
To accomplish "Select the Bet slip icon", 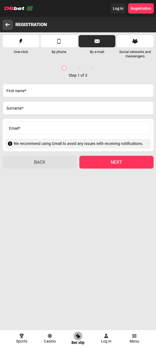I will (x=78, y=336).
